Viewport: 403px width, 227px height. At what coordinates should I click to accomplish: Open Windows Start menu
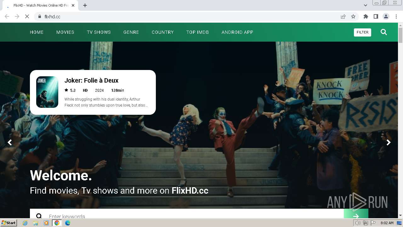(x=9, y=223)
